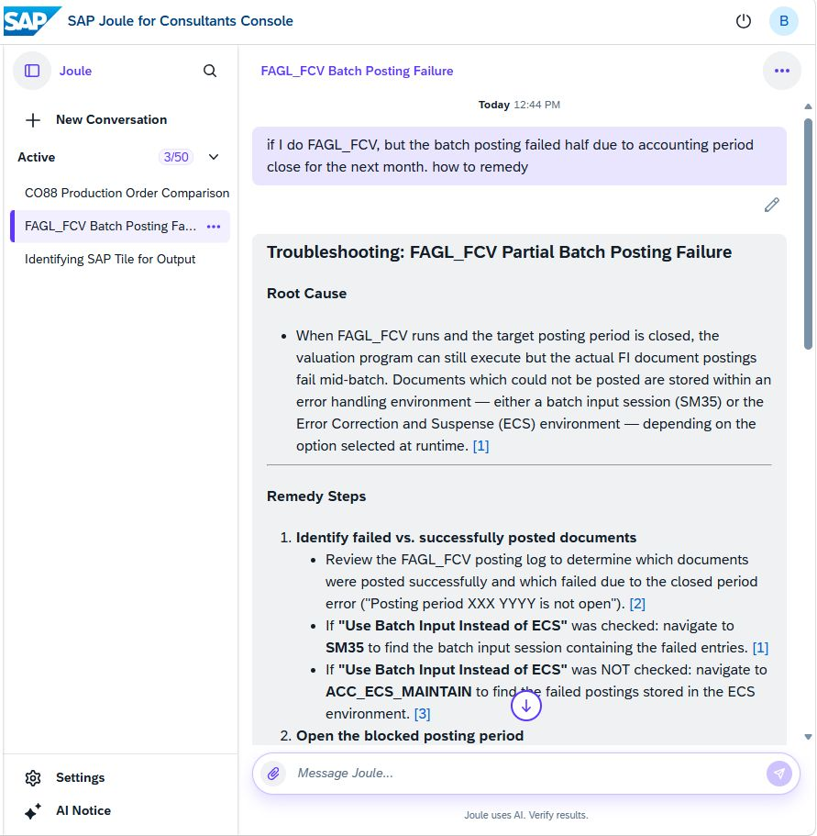This screenshot has height=836, width=817.
Task: Open citation [1] after SM35 sentence
Action: coord(760,647)
